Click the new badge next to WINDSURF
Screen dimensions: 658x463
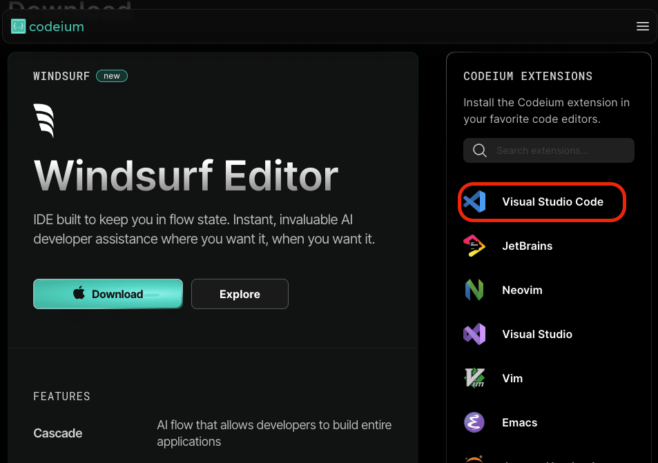[112, 76]
